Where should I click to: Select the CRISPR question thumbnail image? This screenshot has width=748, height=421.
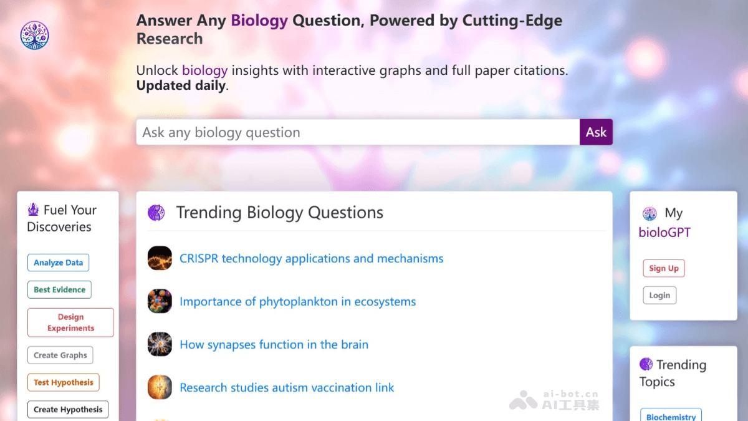point(160,258)
